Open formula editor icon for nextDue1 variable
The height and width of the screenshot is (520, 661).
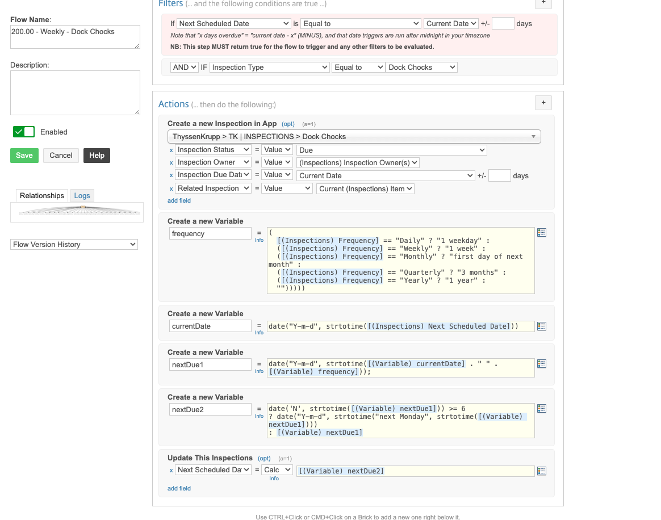[542, 363]
